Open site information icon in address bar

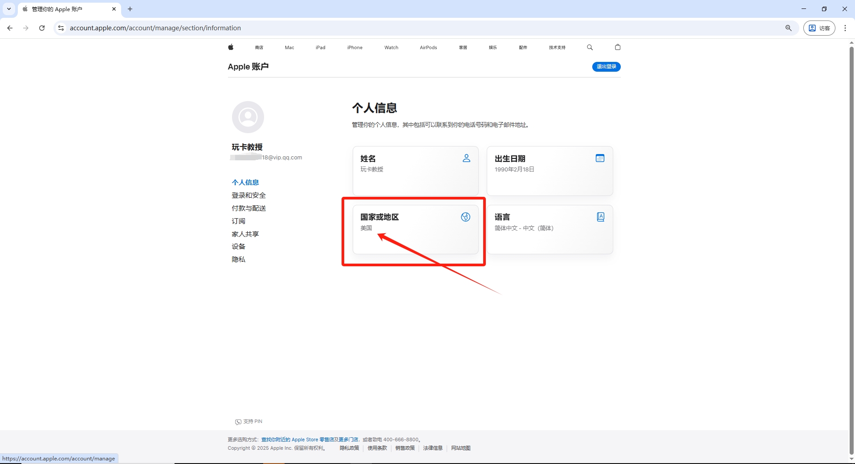61,28
